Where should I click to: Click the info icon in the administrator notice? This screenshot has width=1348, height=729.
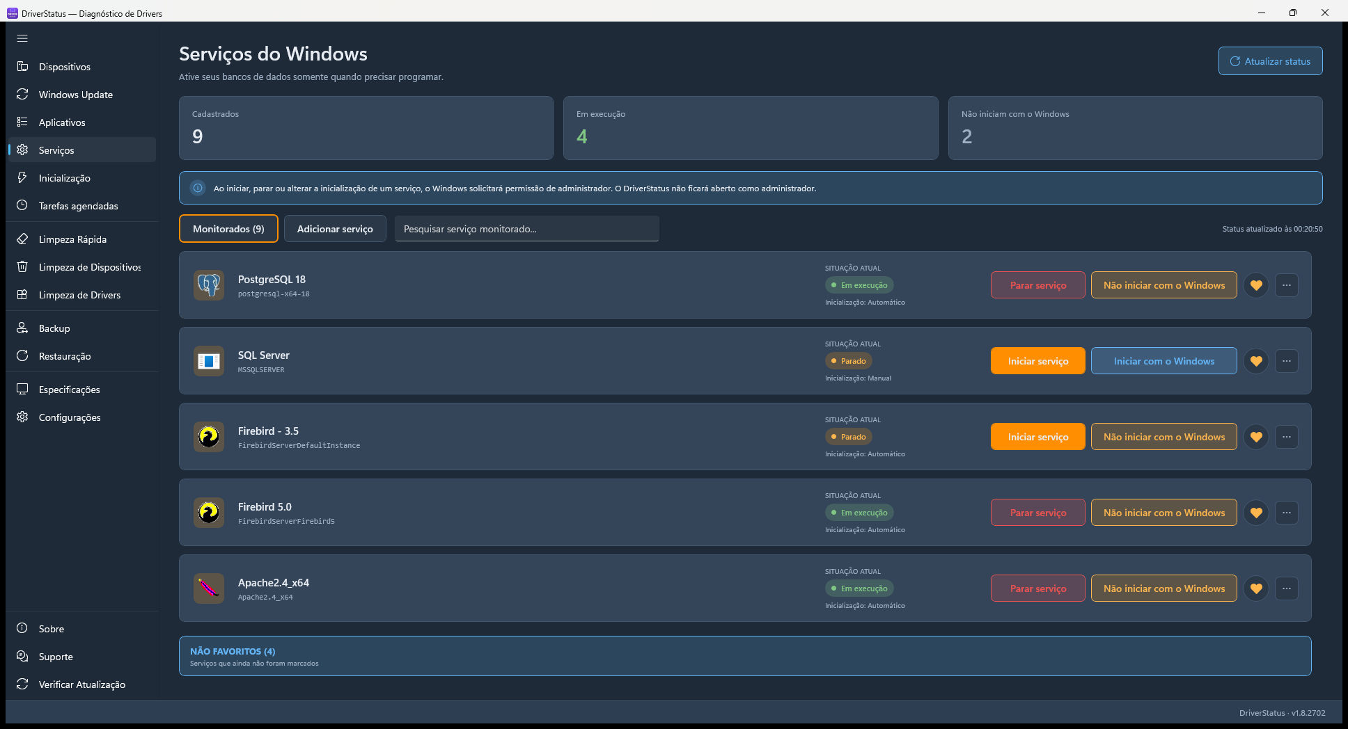click(x=198, y=188)
